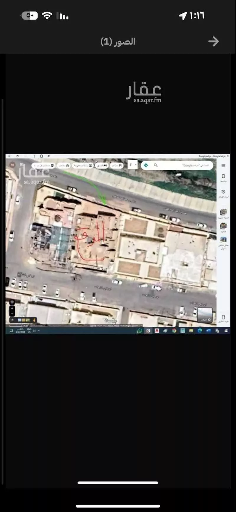Open Recents history icon in sidebar
The image size is (236, 512).
tap(223, 192)
